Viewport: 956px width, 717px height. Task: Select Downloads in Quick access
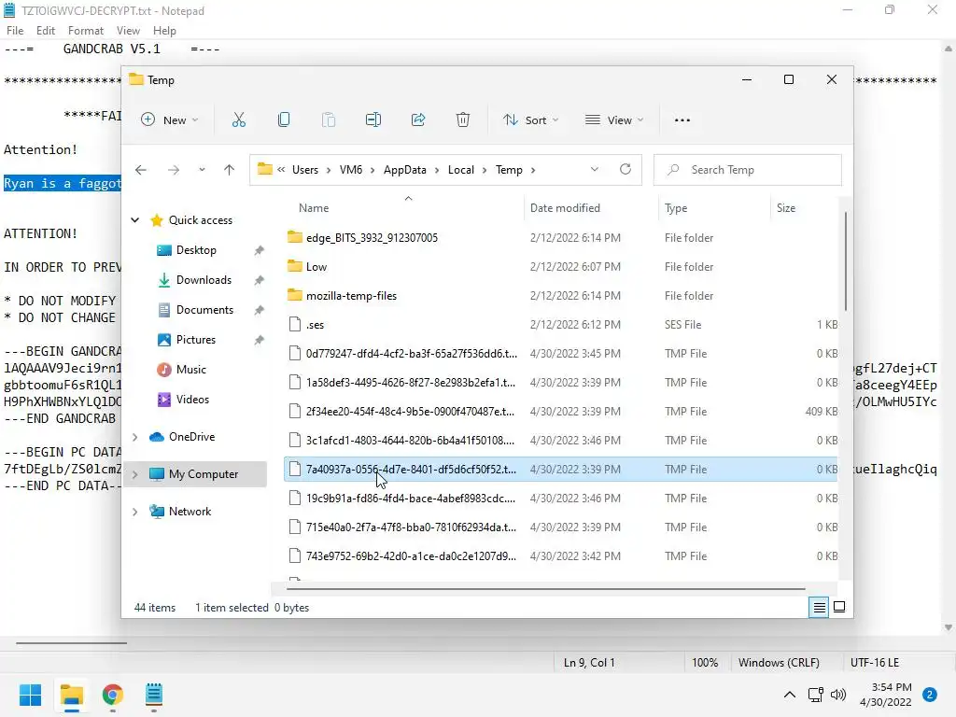tap(204, 280)
